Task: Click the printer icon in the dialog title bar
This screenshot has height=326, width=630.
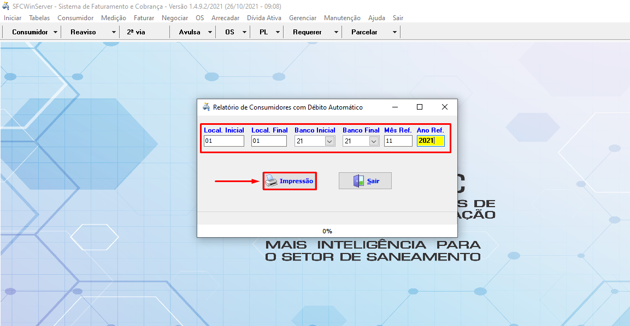Action: coord(206,107)
